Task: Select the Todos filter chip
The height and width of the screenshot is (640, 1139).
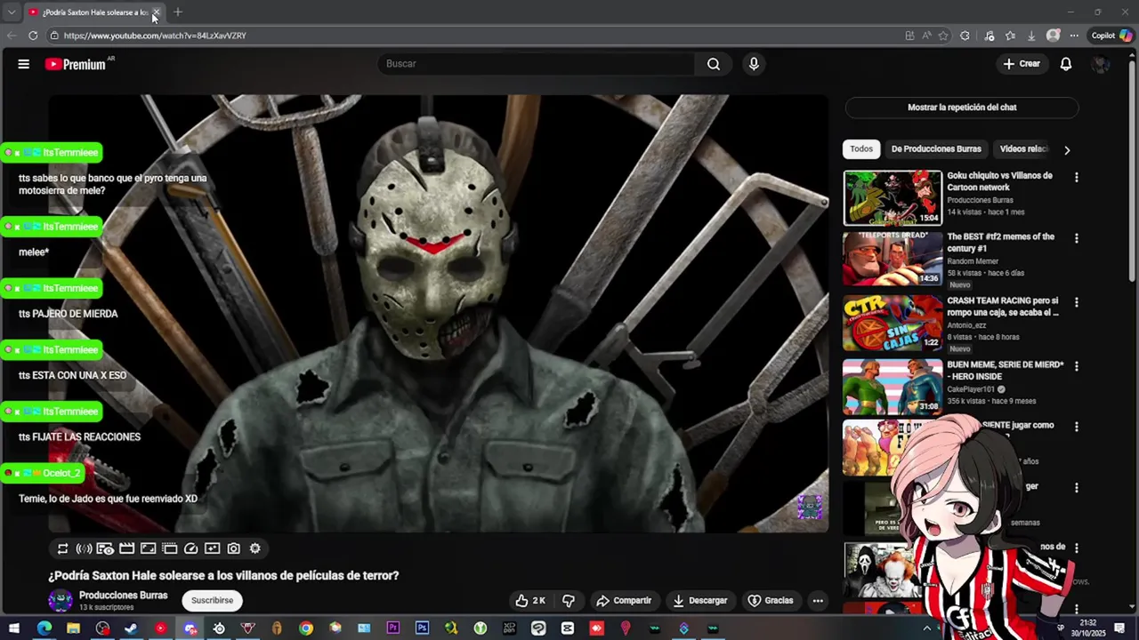Action: coord(861,149)
